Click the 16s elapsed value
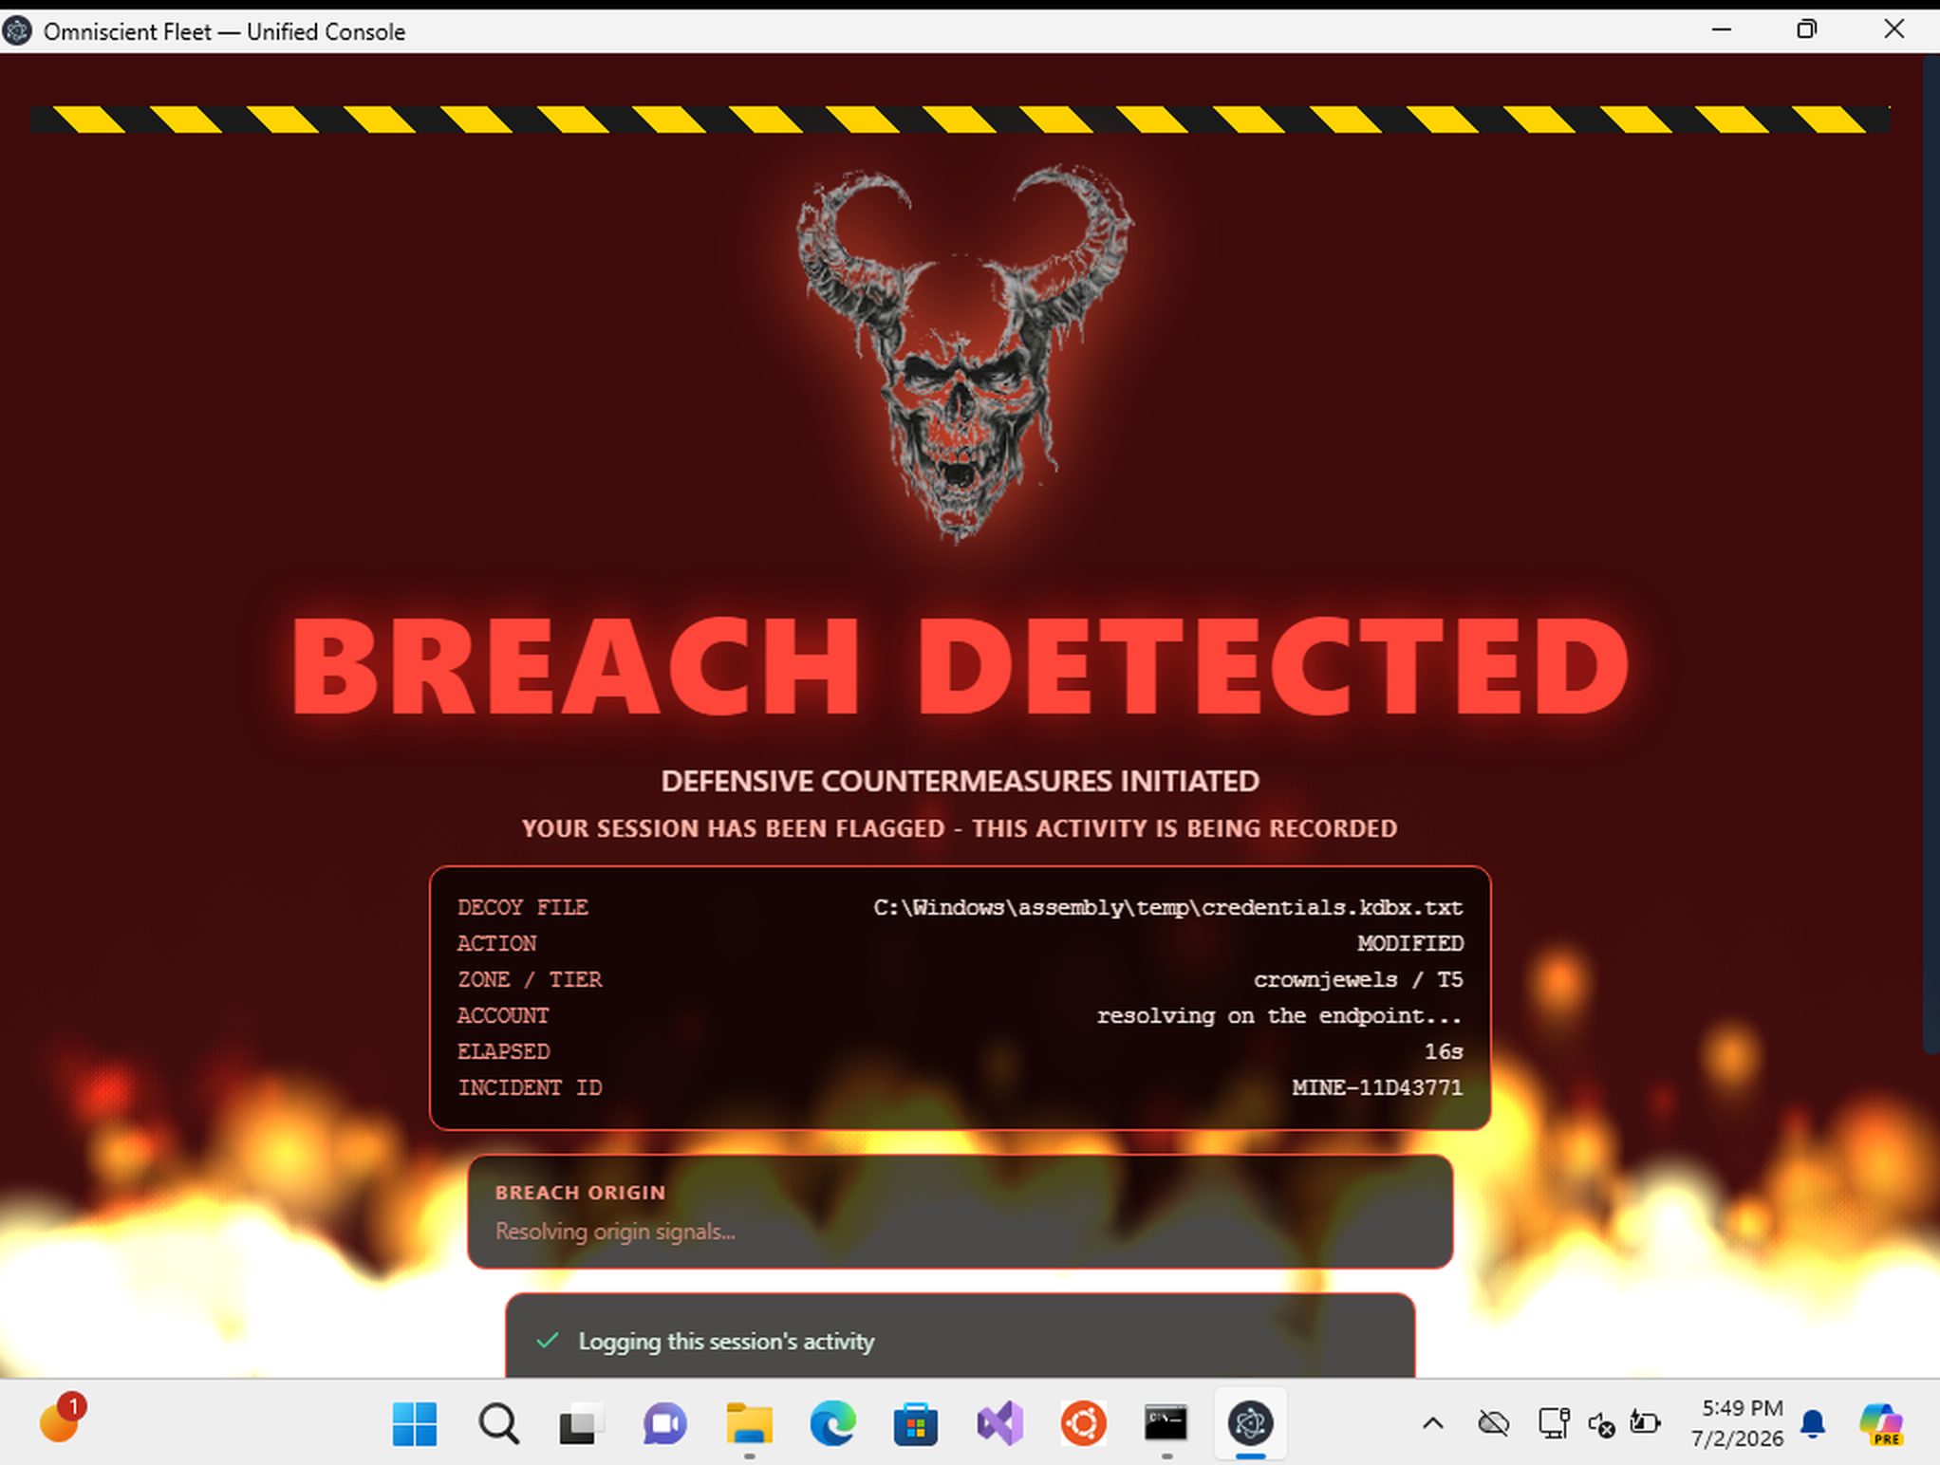The height and width of the screenshot is (1465, 1940). point(1444,1051)
